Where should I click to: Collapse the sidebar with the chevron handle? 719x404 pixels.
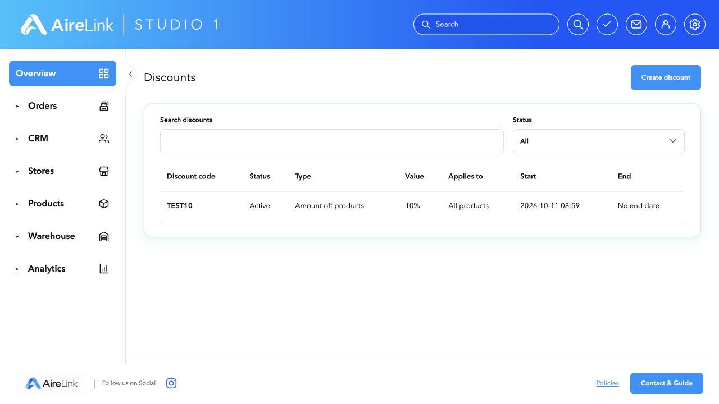tap(130, 74)
